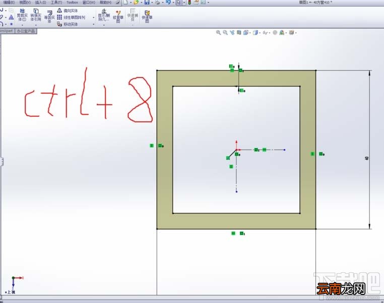Toggle the Section View icon
Screen dimensions: 384x303
click(x=239, y=33)
